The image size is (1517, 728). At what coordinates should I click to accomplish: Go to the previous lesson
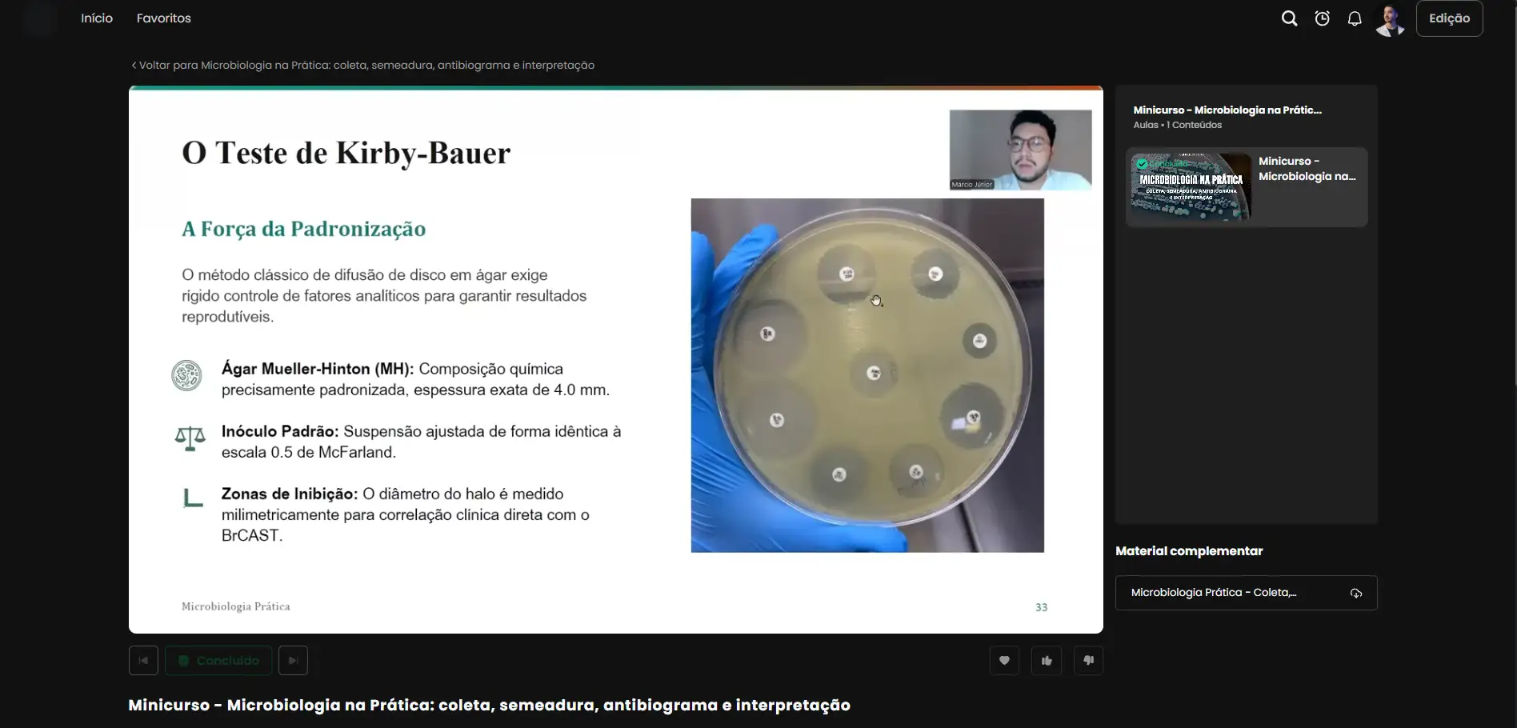143,660
